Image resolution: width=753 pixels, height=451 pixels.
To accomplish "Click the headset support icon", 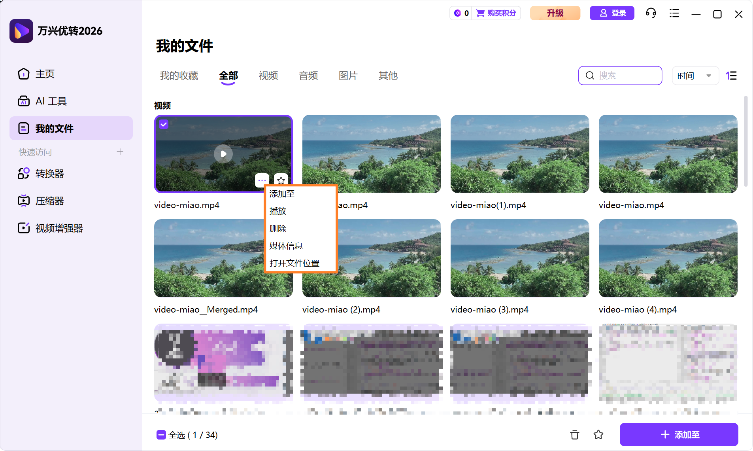I will (x=651, y=13).
